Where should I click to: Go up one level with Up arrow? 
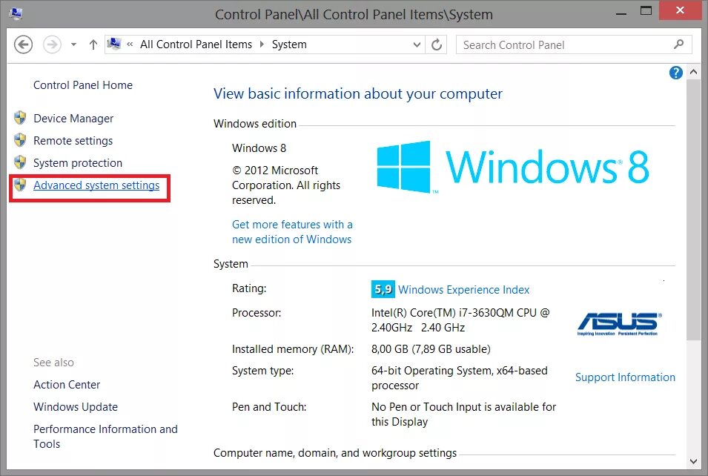click(x=93, y=44)
